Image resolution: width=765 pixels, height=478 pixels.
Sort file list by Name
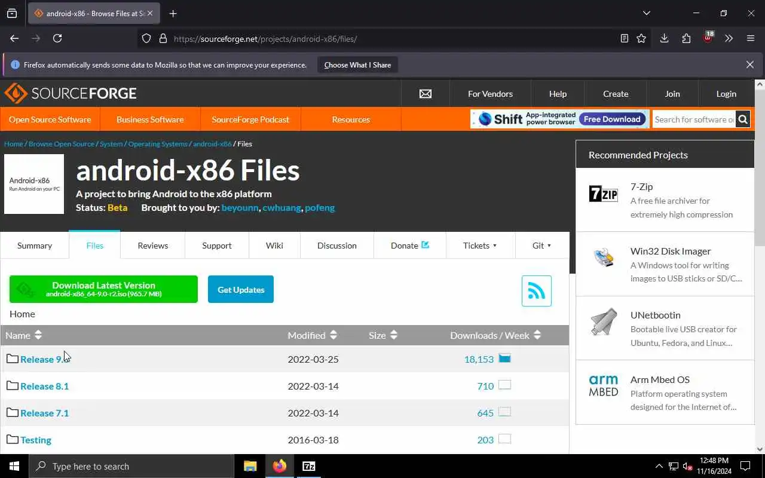[x=24, y=335]
